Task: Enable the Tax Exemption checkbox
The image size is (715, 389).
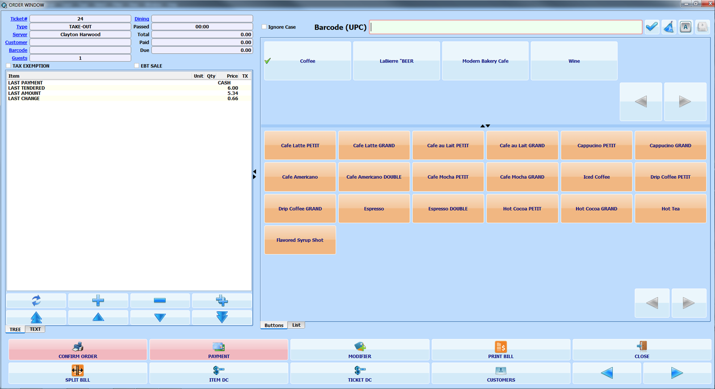Action: [x=8, y=66]
